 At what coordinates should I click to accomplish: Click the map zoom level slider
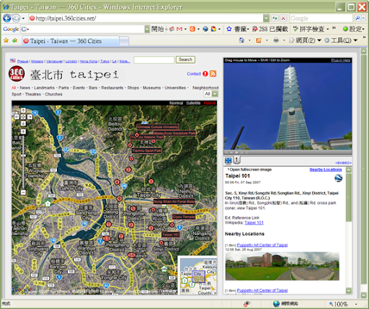(23, 156)
